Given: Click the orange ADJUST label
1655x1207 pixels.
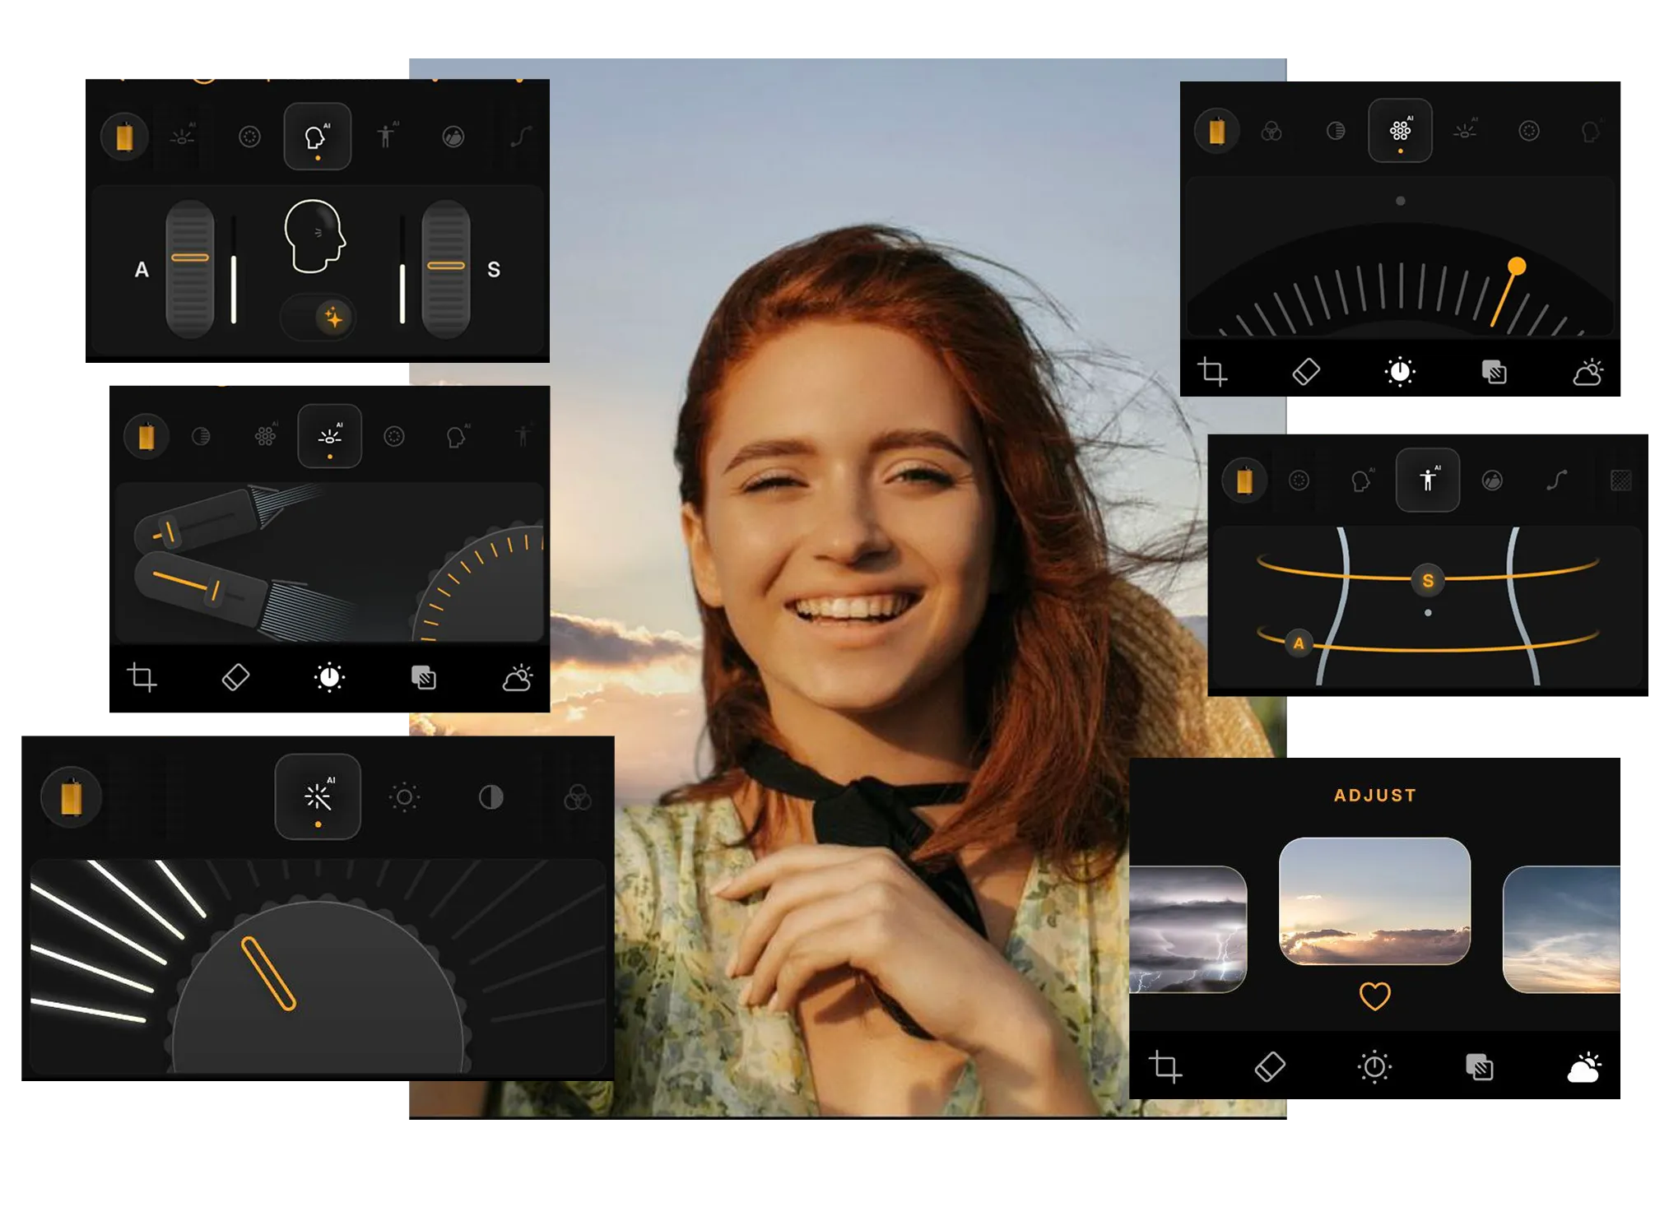Looking at the screenshot, I should [x=1374, y=796].
